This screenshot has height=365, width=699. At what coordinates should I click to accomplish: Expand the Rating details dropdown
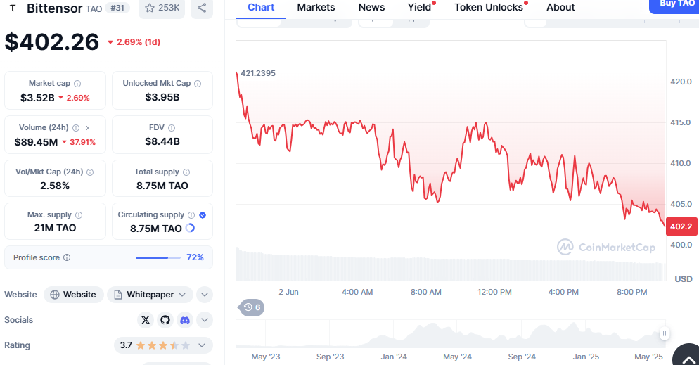click(202, 345)
